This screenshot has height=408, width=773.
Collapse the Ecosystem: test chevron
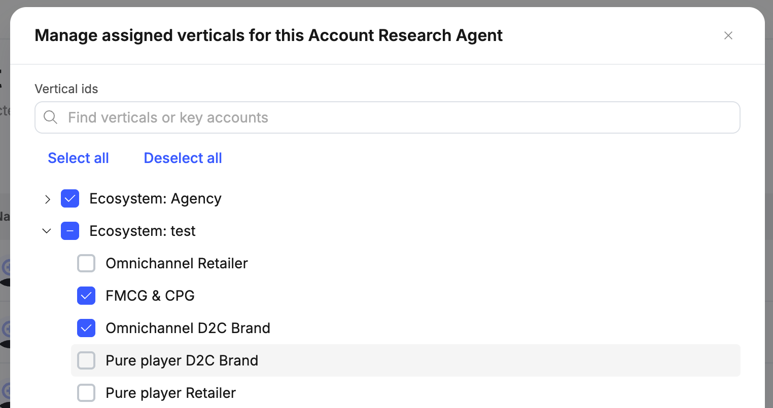[47, 231]
